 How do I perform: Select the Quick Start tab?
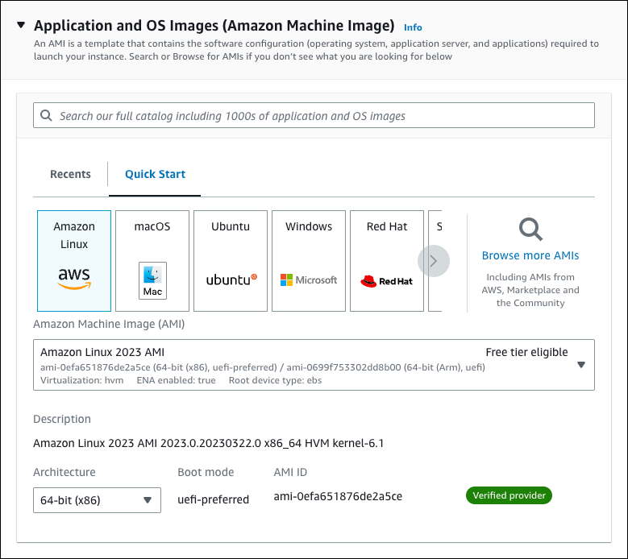point(155,174)
